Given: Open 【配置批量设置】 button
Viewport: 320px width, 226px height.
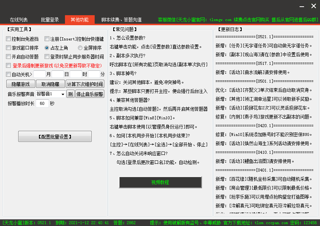Looking at the screenshot, I should click(x=55, y=136).
